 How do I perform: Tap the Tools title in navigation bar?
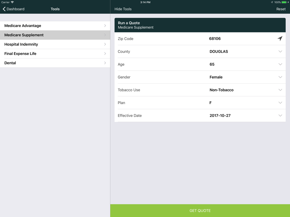55,9
